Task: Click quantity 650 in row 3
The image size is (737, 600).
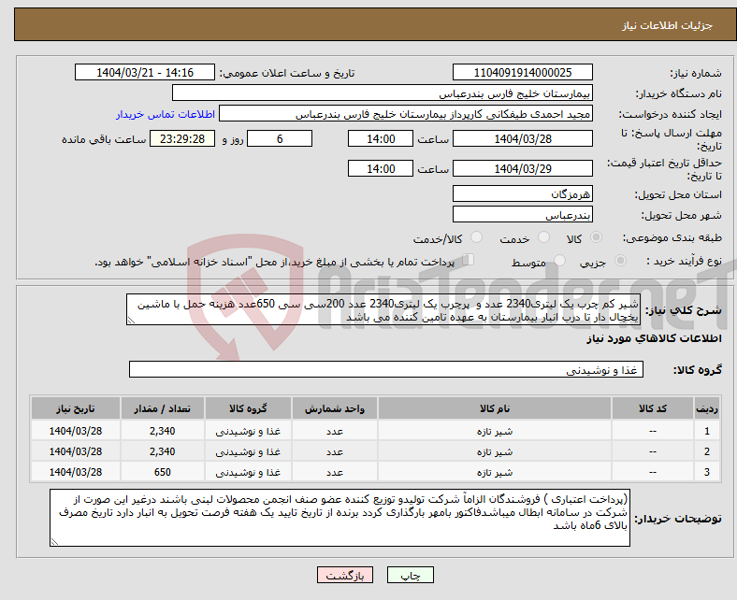Action: (x=162, y=472)
